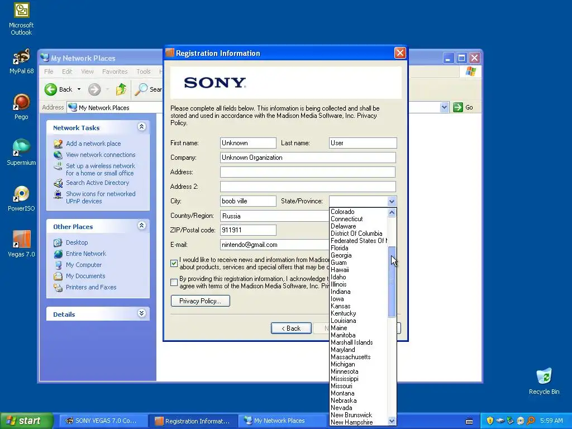Select Hawaii from the state list

point(340,270)
